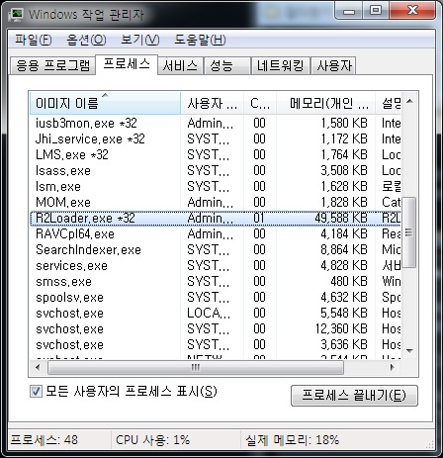
Task: Click the horizontal scrollbar thumb
Action: pyautogui.click(x=196, y=367)
